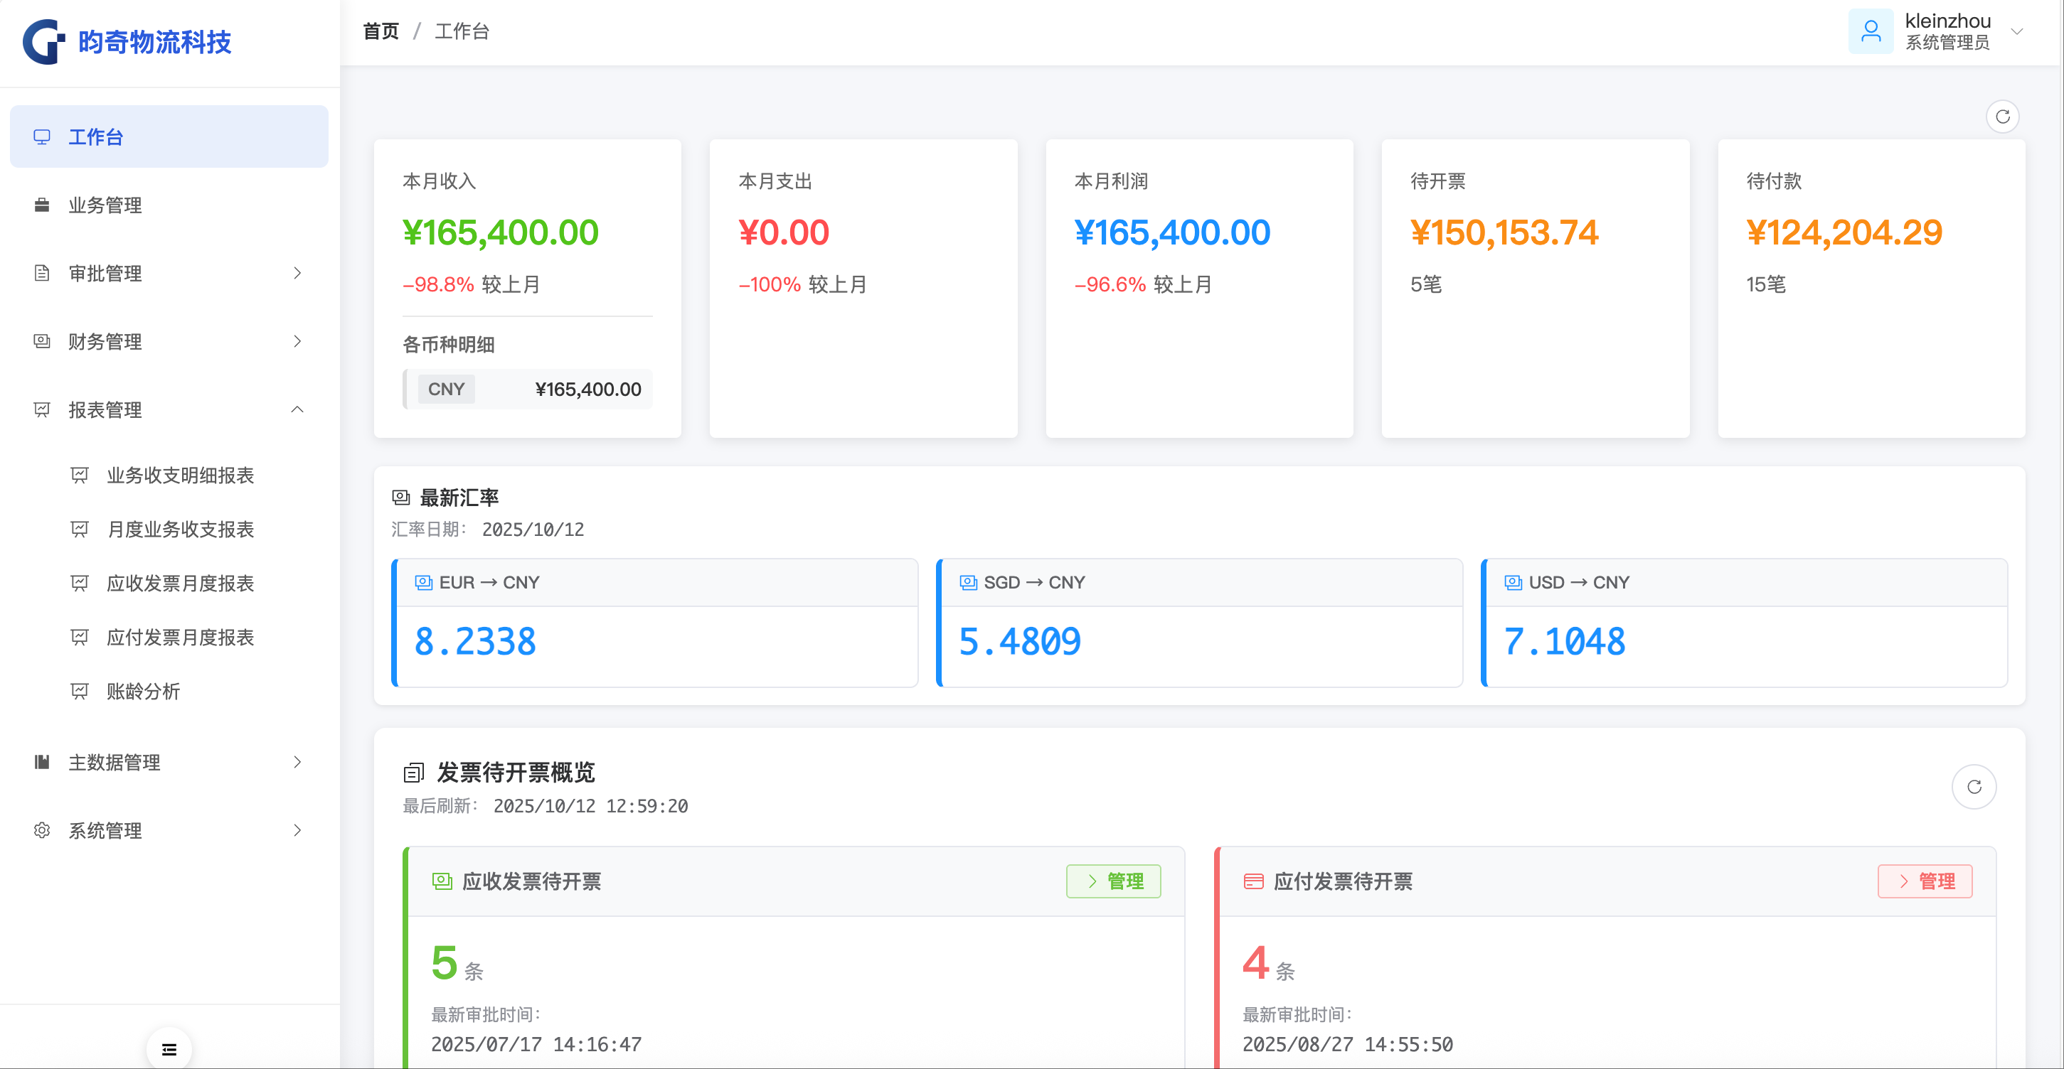Screen dimensions: 2064x1069
Task: Click the refresh icon at top right of dashboard
Action: pos(2002,117)
